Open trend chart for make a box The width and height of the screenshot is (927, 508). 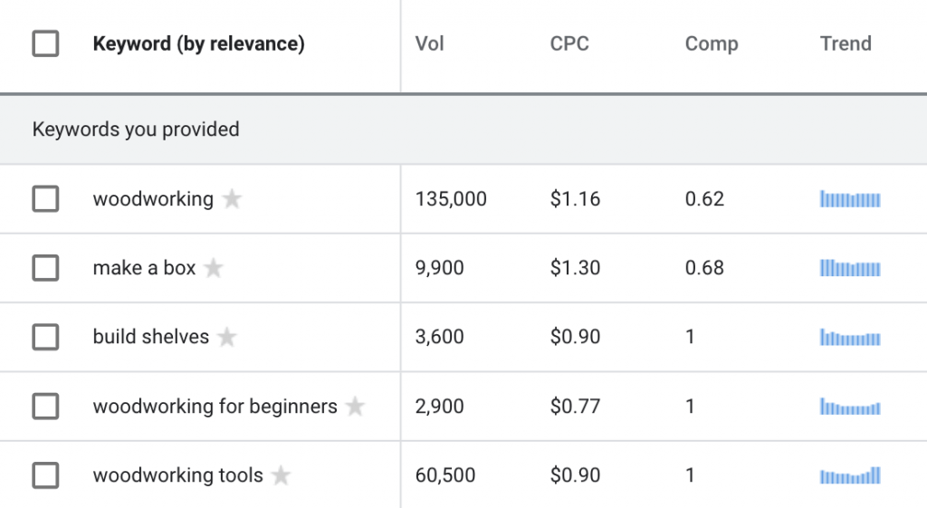(x=850, y=268)
